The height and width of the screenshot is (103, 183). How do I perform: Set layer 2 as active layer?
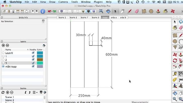tap(3, 60)
